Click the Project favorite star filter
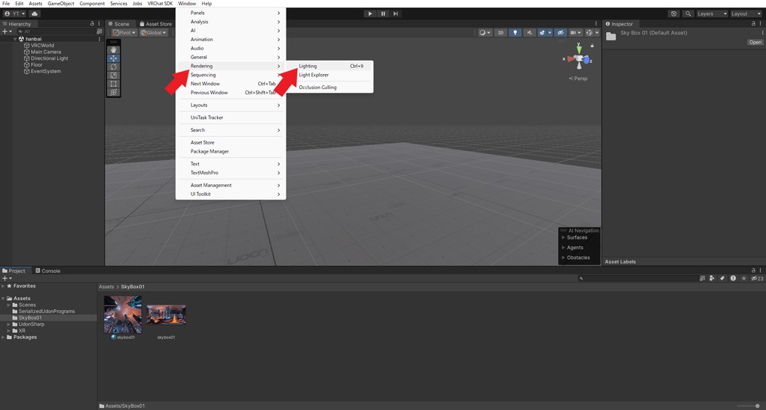This screenshot has width=766, height=410. (x=744, y=278)
